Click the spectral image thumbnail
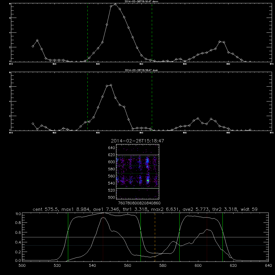Screen dimensions: 275x275 138,172
